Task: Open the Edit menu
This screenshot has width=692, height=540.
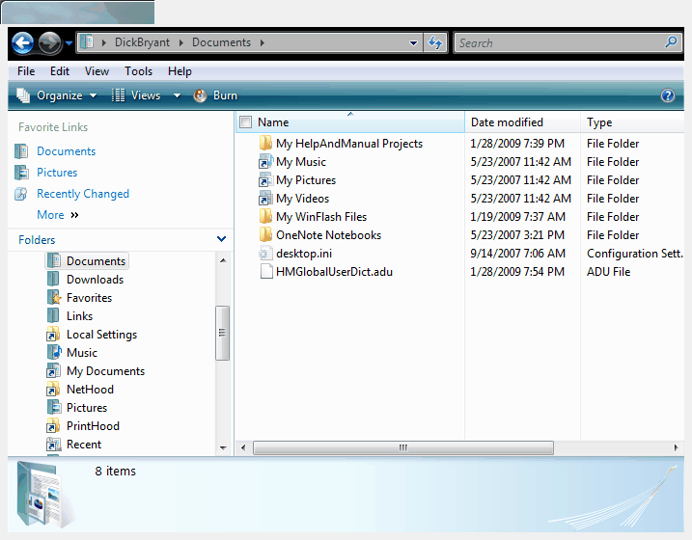Action: point(60,71)
